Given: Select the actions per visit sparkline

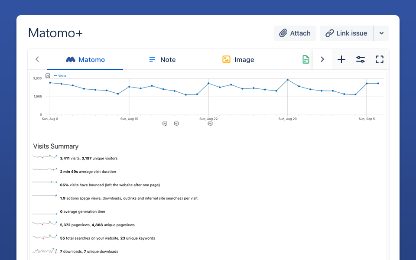Looking at the screenshot, I should click(x=45, y=195).
